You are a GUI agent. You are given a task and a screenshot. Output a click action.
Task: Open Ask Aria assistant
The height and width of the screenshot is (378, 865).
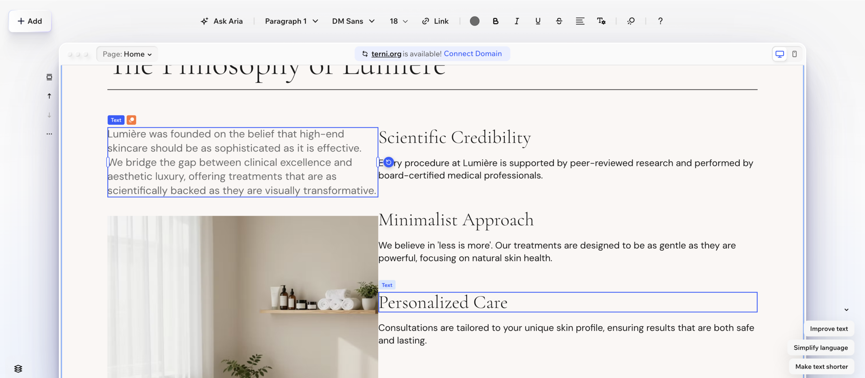[x=222, y=21]
